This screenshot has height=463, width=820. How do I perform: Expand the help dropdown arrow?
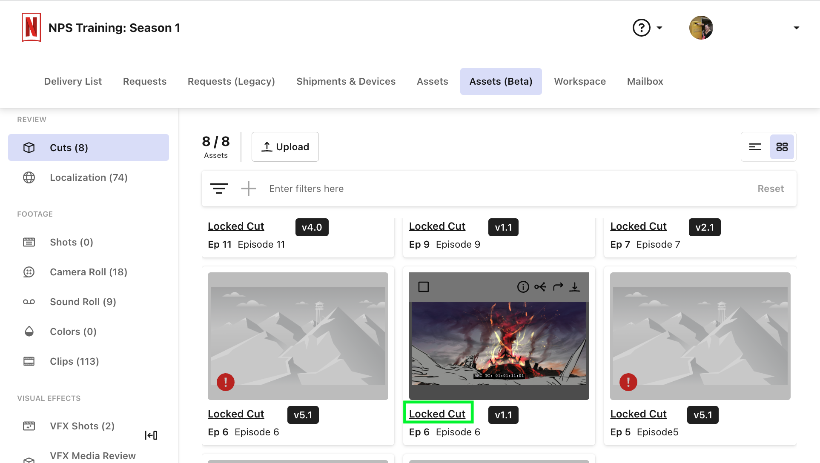tap(659, 28)
